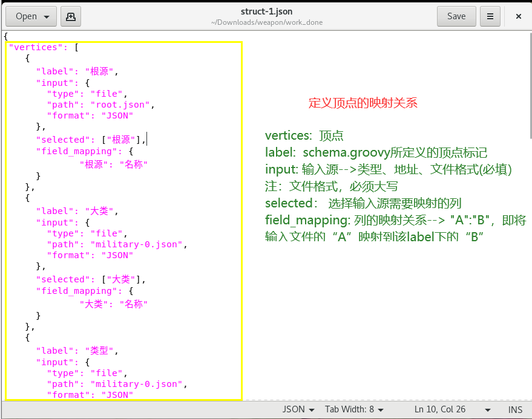
Task: Click the struct-1.json title in the header bar
Action: pos(266,11)
